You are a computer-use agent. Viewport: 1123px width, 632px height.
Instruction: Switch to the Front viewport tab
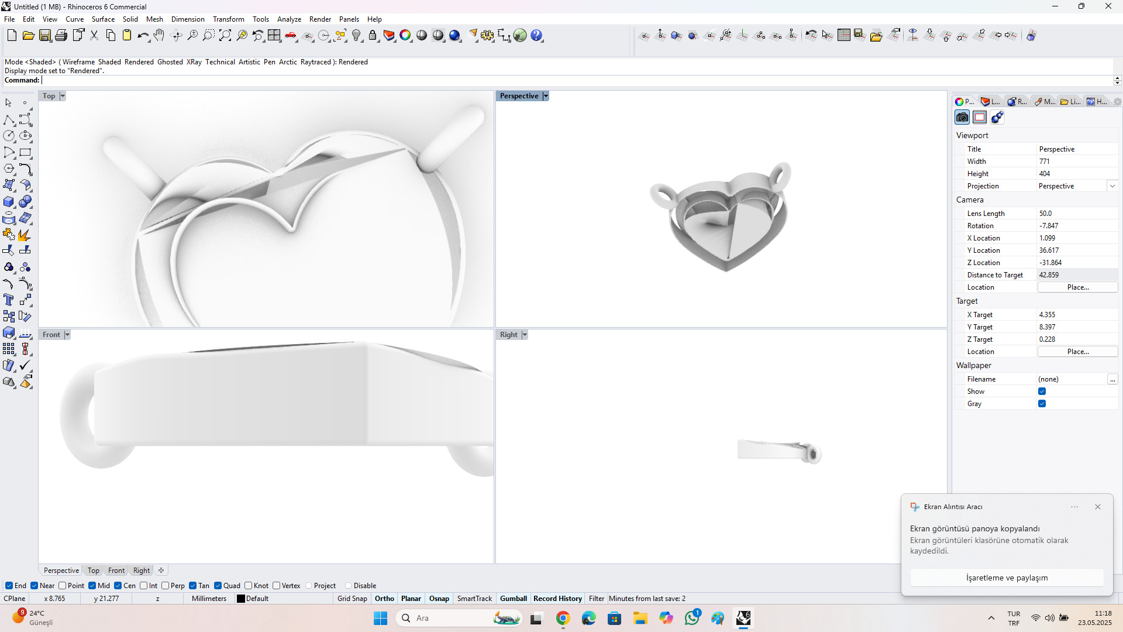click(x=116, y=571)
